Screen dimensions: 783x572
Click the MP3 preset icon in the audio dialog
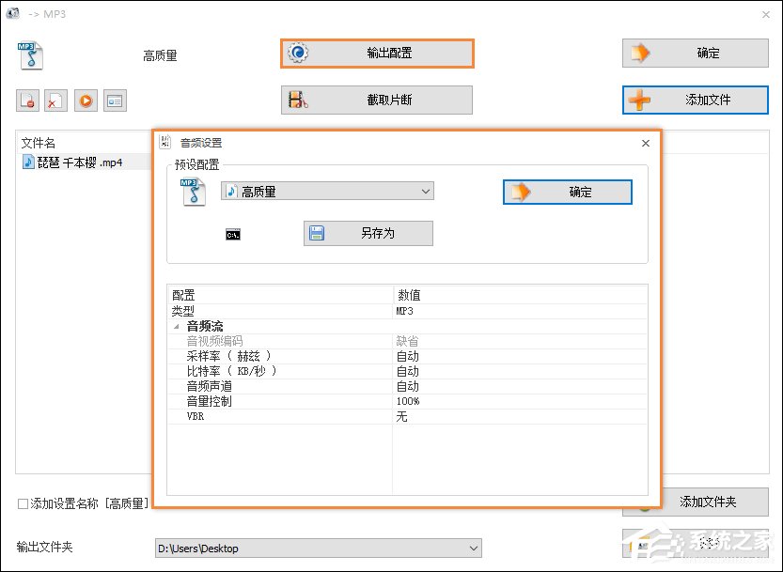click(195, 191)
